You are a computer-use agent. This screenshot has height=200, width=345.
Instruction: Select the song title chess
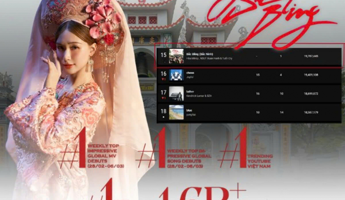click(190, 73)
